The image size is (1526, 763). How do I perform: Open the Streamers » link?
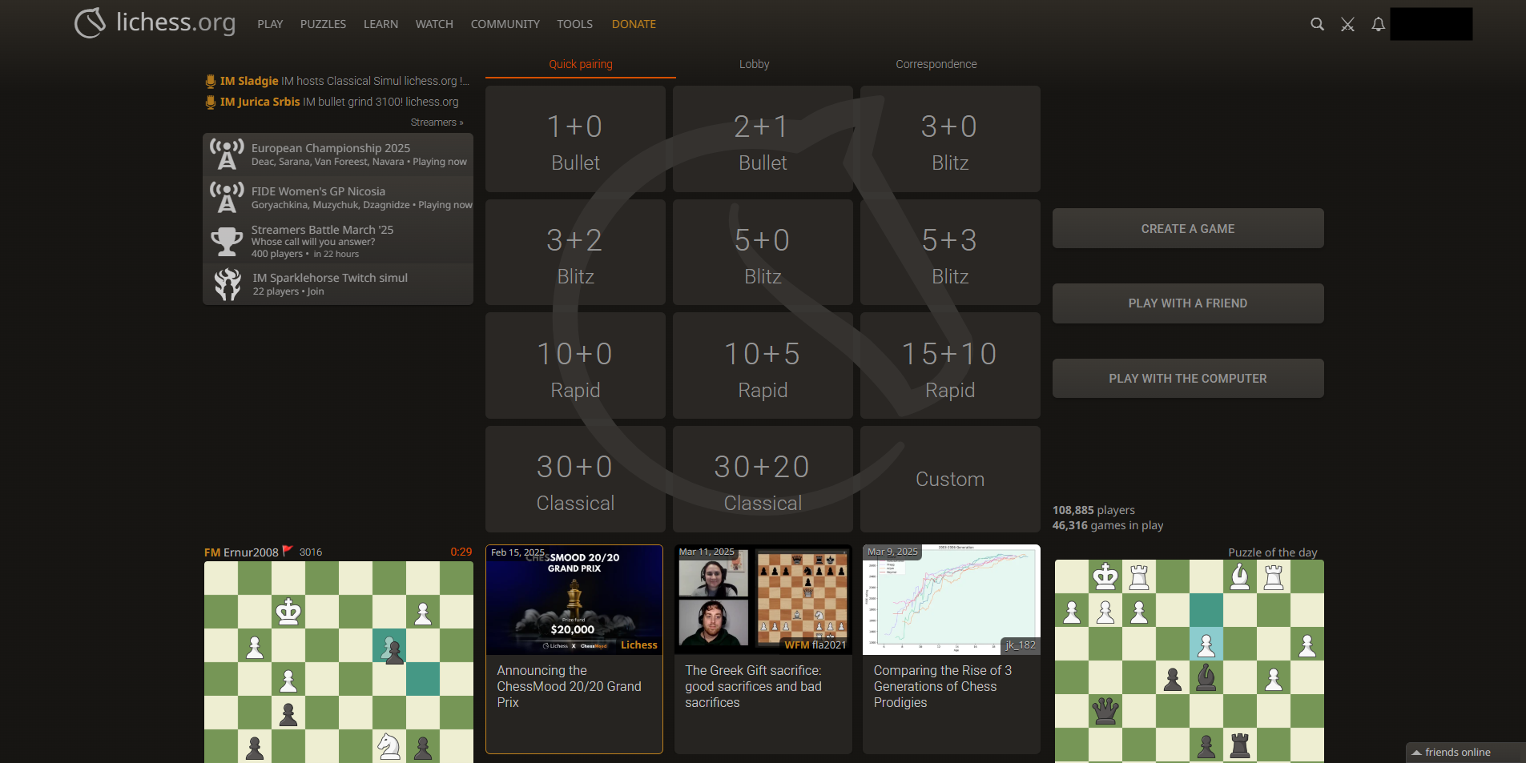coord(437,122)
